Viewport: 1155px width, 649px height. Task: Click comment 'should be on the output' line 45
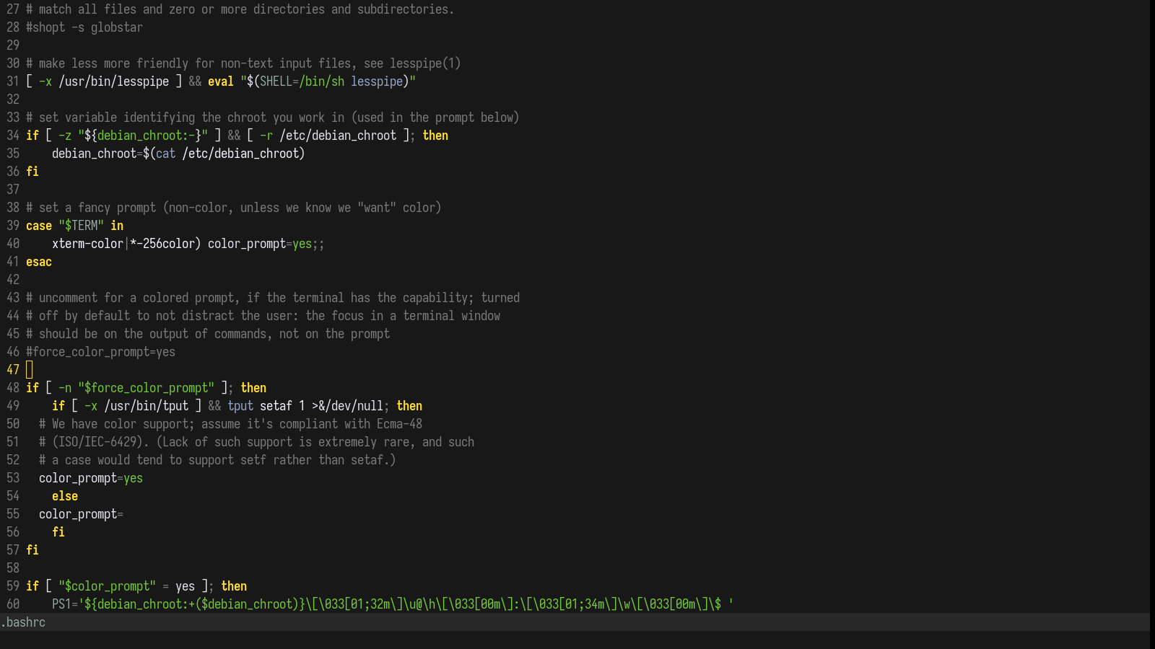point(208,334)
